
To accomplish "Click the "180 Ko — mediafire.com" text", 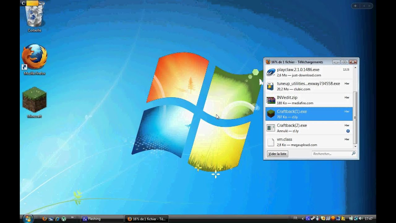I will [x=295, y=103].
